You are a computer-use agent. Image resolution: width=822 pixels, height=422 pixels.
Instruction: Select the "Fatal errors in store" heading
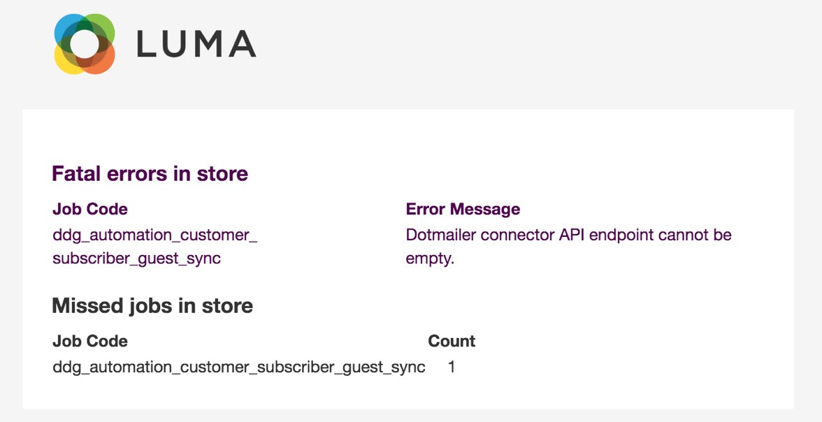(x=150, y=173)
